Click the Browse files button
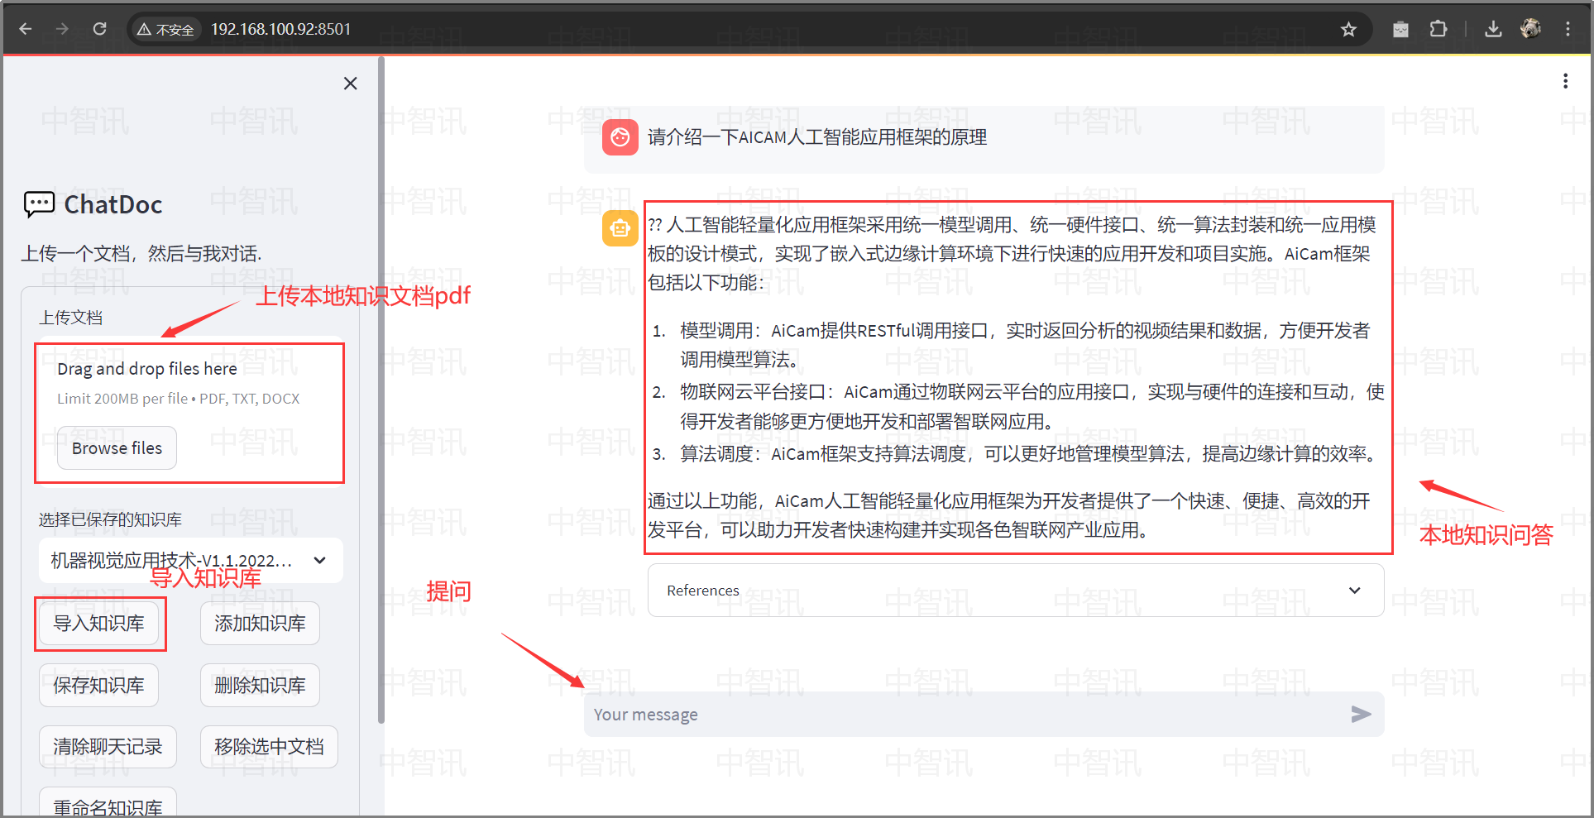Image resolution: width=1594 pixels, height=818 pixels. point(117,447)
